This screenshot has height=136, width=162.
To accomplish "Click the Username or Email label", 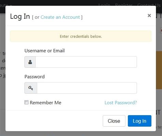I will [44, 51].
